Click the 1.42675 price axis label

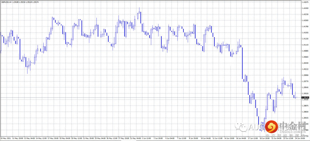[x=305, y=2]
